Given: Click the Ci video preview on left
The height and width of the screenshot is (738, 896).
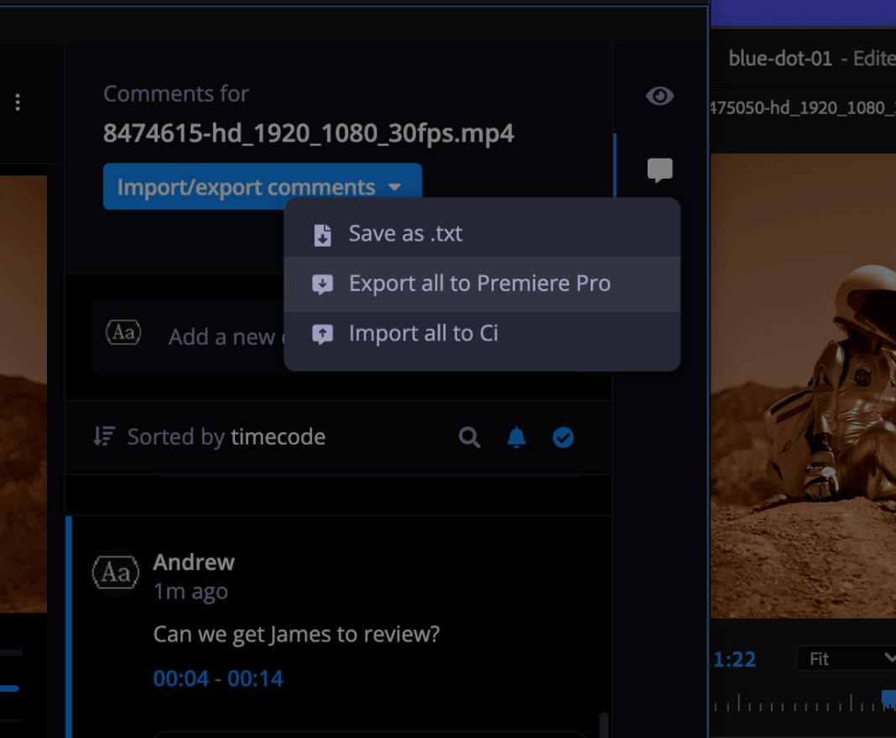Looking at the screenshot, I should pos(23,394).
